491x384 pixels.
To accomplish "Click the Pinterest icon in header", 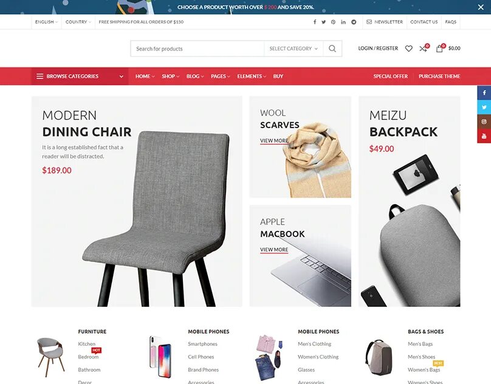I will tap(333, 22).
